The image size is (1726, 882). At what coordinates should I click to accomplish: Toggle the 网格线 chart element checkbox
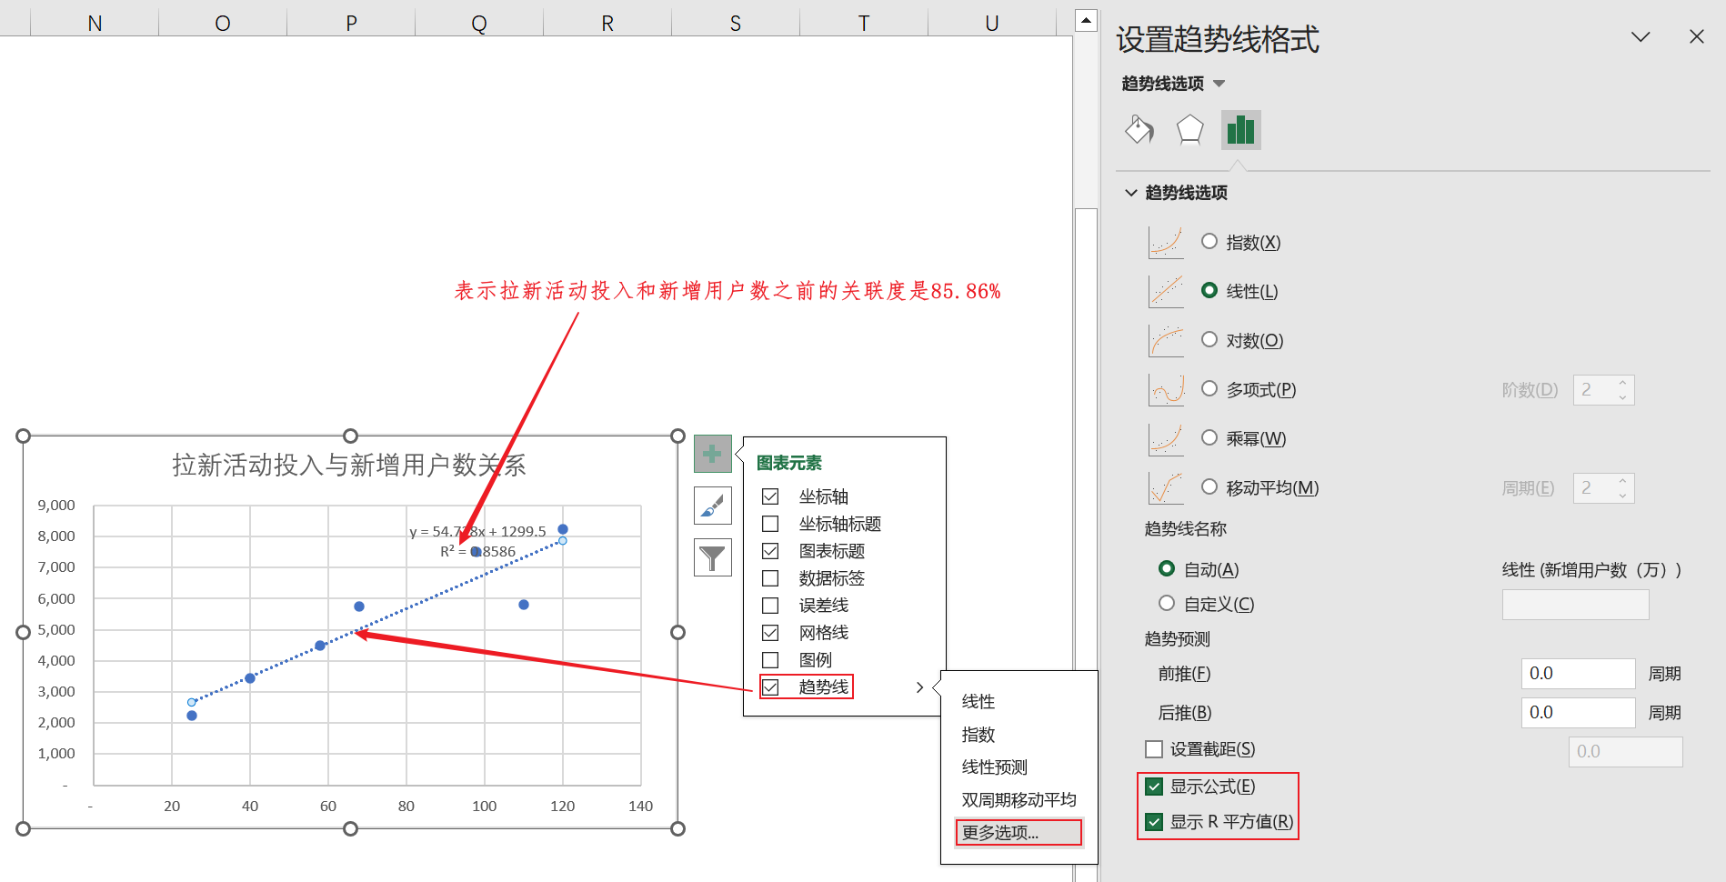[x=770, y=633]
